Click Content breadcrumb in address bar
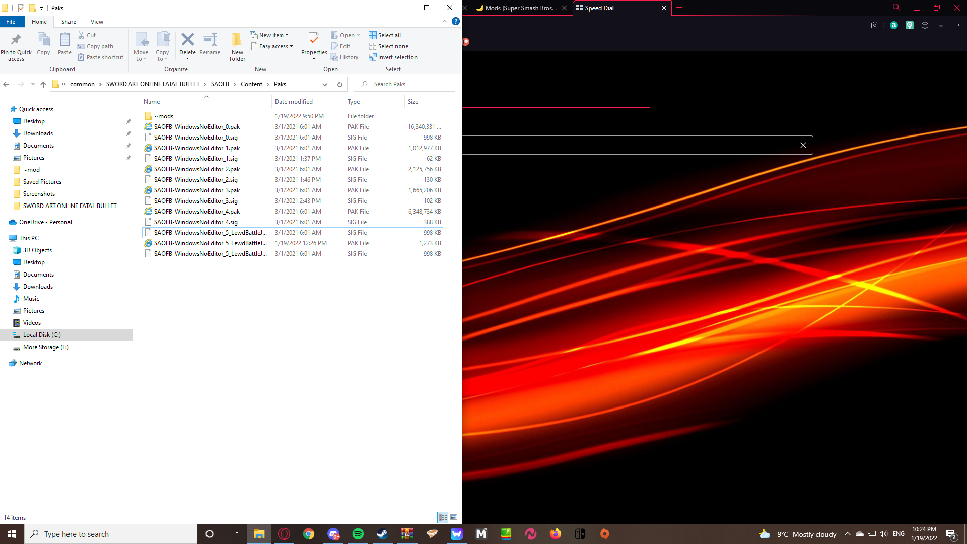This screenshot has width=967, height=544. 251,84
